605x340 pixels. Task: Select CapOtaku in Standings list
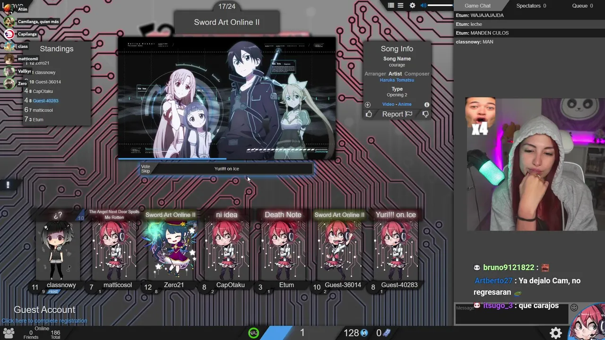tap(43, 91)
